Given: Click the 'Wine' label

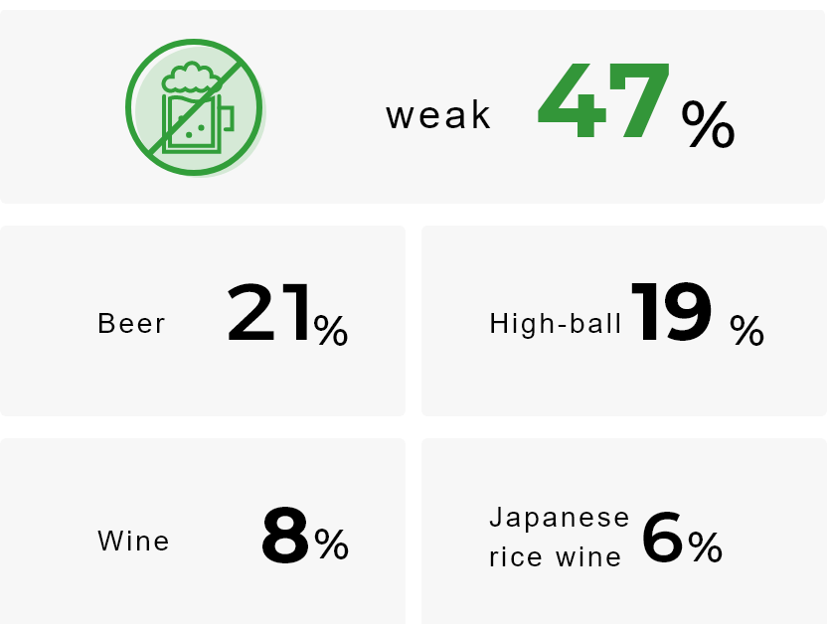Looking at the screenshot, I should (x=133, y=541).
